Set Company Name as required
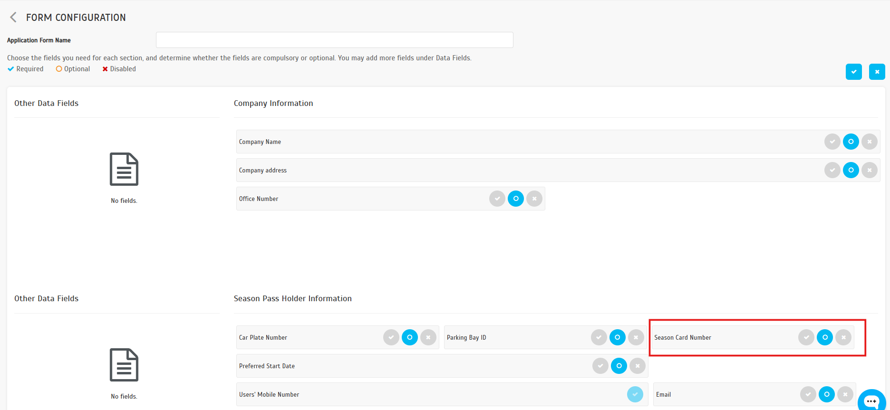Image resolution: width=890 pixels, height=410 pixels. point(832,142)
